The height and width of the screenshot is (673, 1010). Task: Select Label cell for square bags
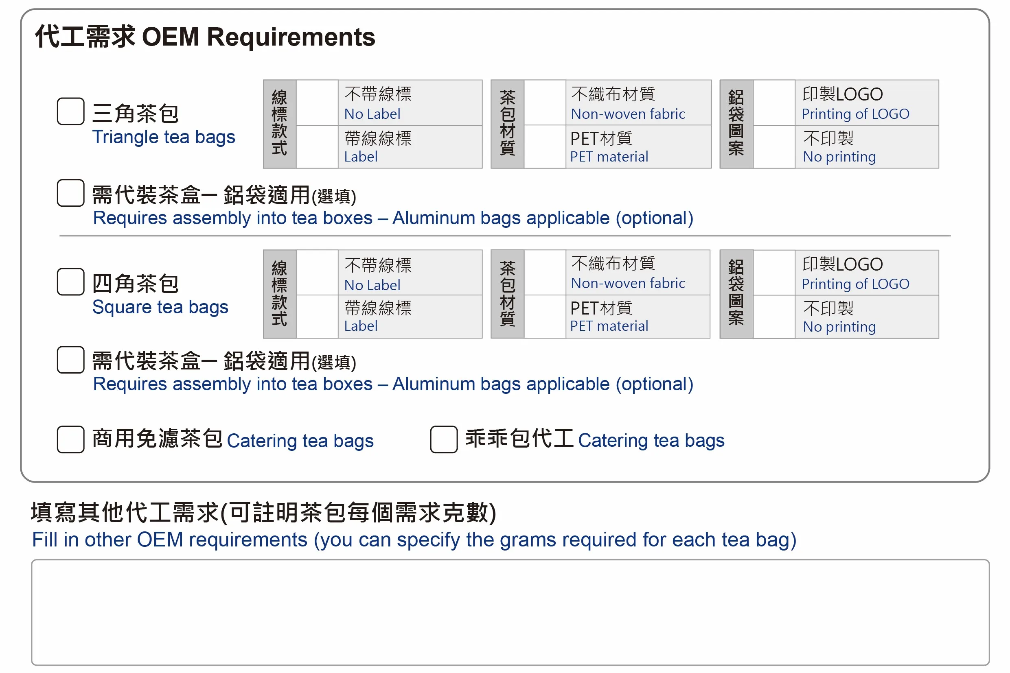pos(318,317)
